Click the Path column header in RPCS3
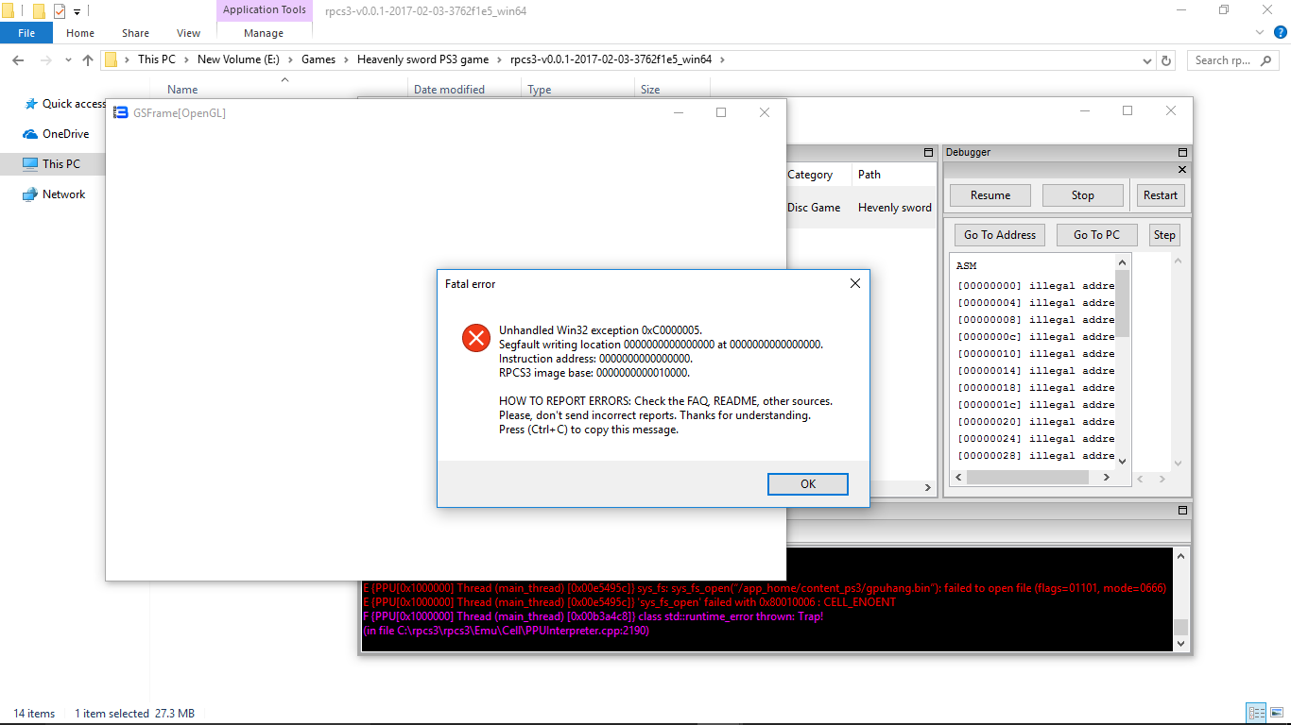The width and height of the screenshot is (1291, 725). tap(869, 175)
